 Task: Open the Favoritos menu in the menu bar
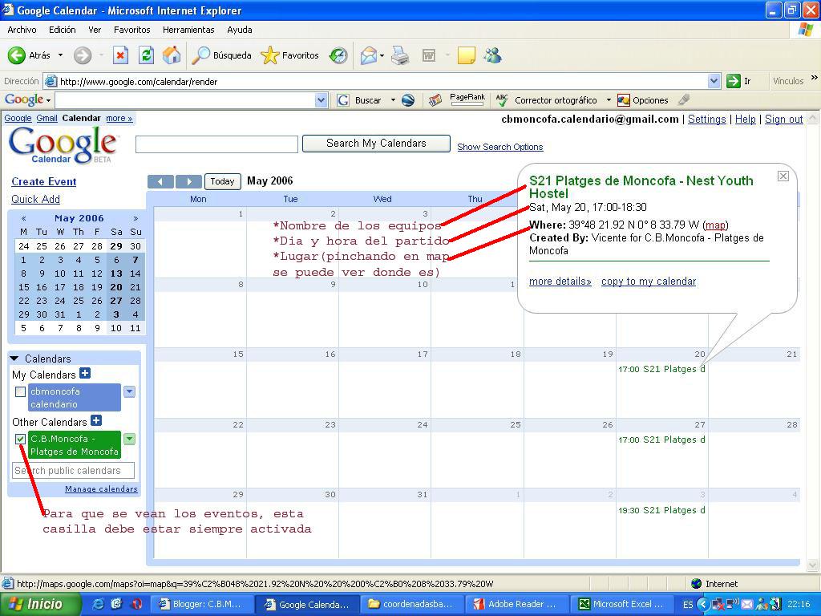pyautogui.click(x=132, y=30)
